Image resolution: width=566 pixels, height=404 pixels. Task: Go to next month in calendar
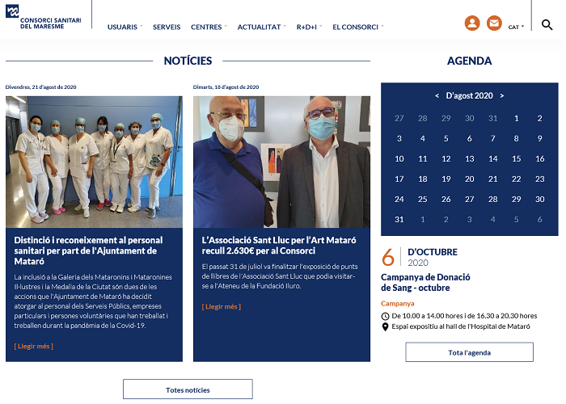501,95
